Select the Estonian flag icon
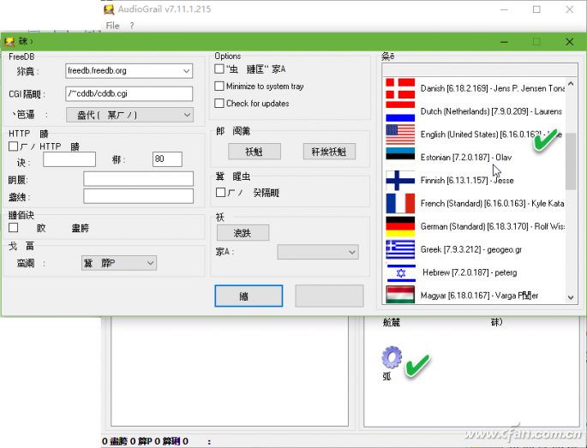The image size is (587, 448). 400,157
